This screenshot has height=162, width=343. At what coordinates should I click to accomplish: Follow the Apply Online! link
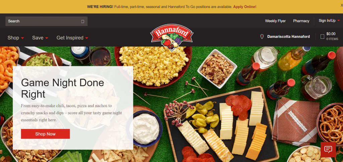coord(245,7)
